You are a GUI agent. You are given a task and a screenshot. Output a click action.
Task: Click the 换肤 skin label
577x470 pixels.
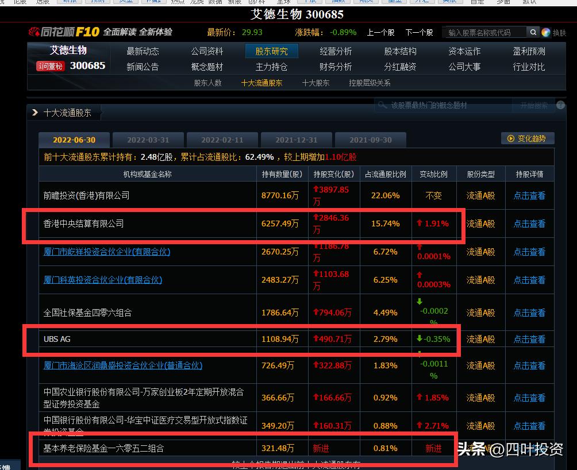tap(559, 33)
